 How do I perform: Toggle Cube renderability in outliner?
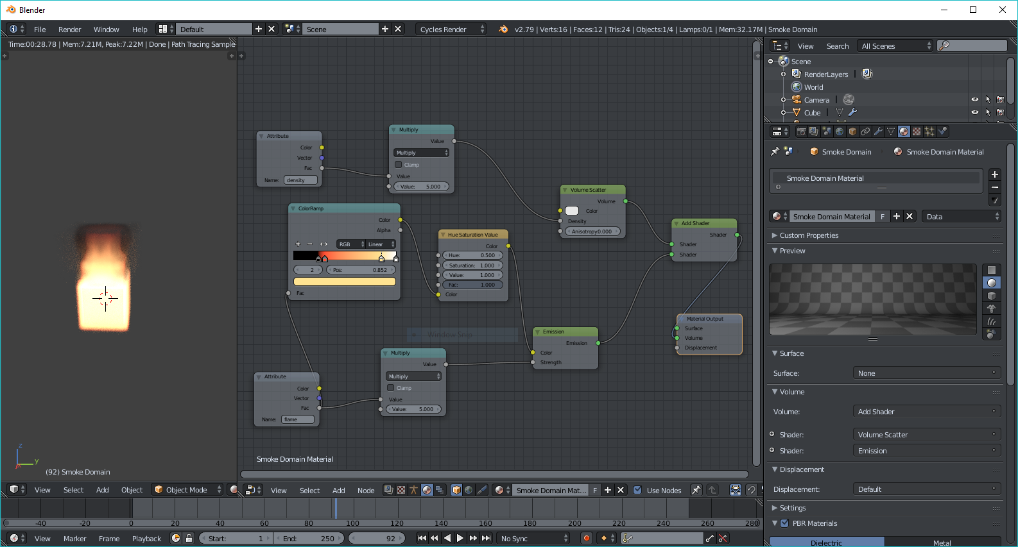coord(1000,112)
